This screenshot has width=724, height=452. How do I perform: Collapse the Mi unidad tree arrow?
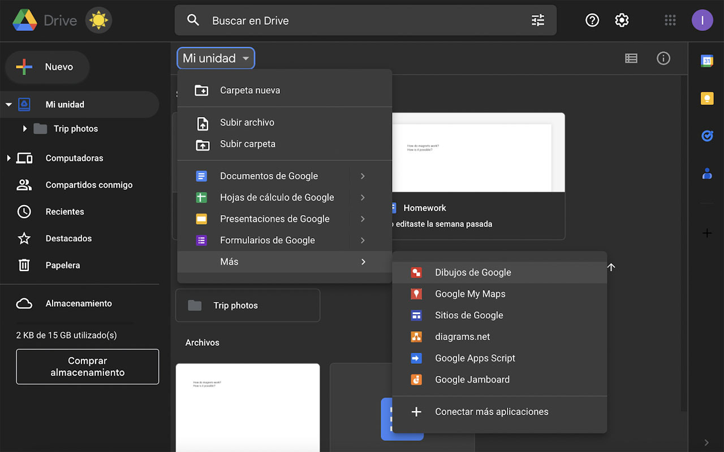[x=8, y=105]
